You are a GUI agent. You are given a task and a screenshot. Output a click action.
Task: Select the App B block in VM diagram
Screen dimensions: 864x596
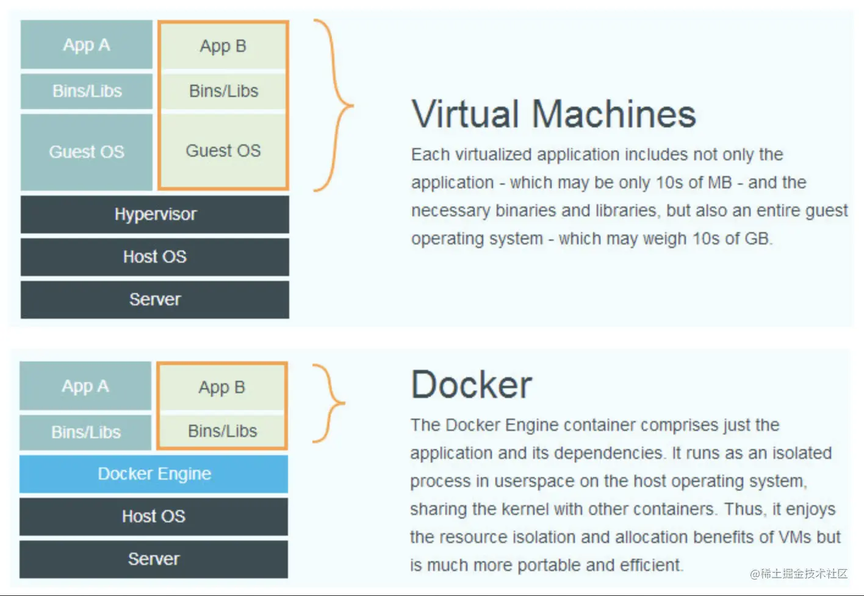point(223,46)
